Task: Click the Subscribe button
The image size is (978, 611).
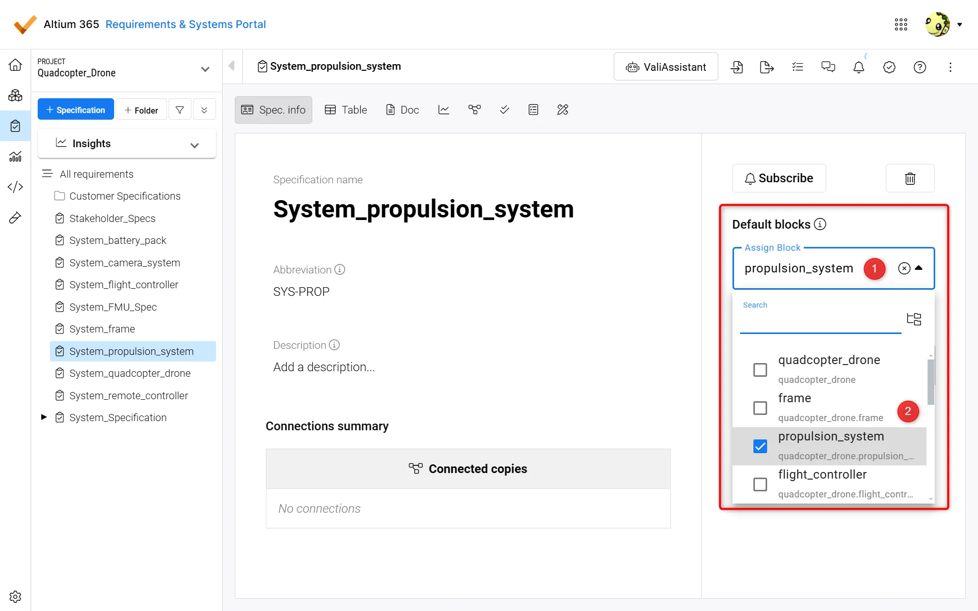Action: (x=779, y=178)
